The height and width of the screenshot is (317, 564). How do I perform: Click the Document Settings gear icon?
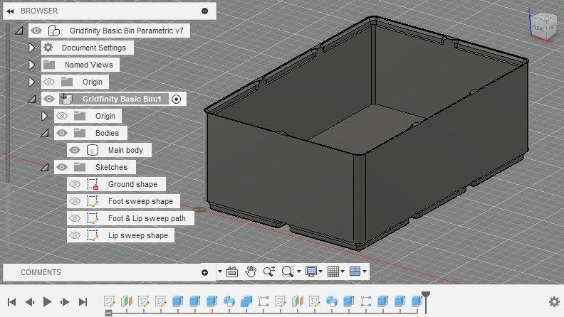click(x=48, y=48)
